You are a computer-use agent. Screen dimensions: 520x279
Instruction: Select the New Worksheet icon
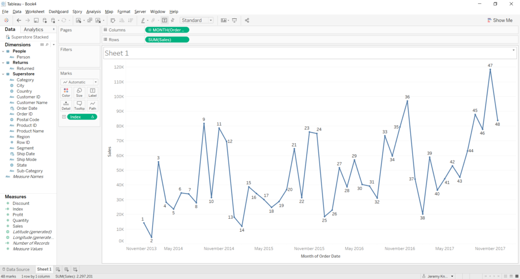point(58,269)
